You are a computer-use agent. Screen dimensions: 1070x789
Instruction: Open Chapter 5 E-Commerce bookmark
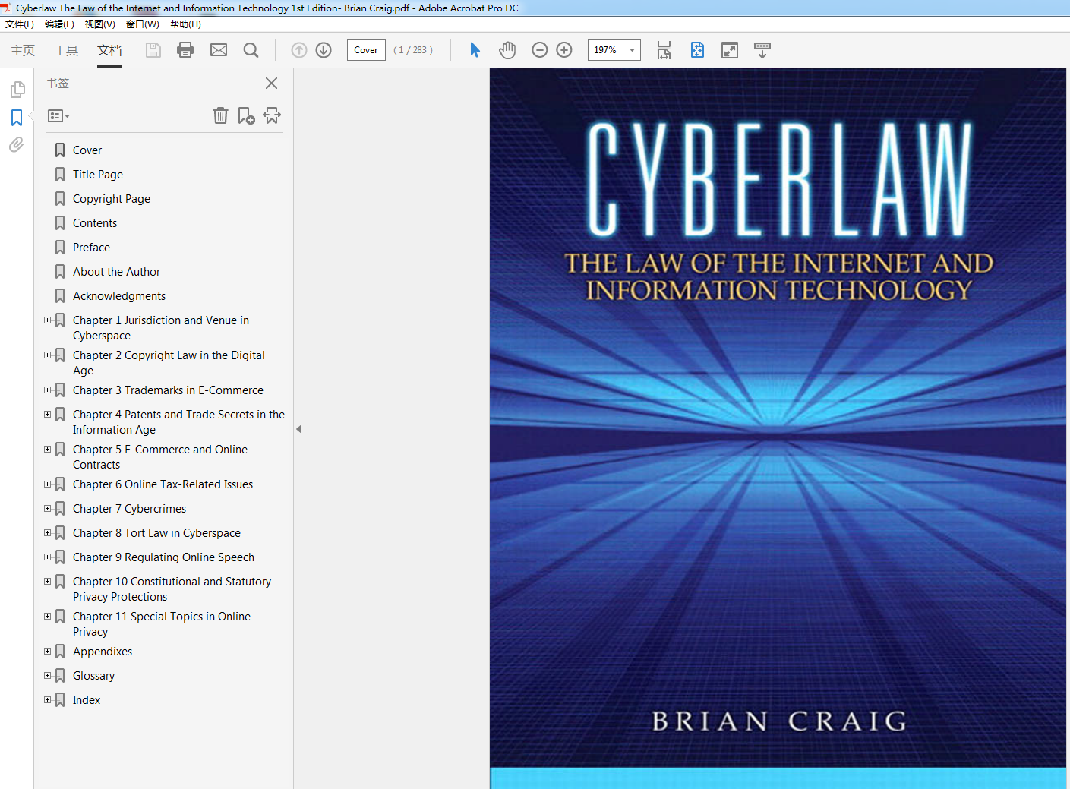[160, 457]
